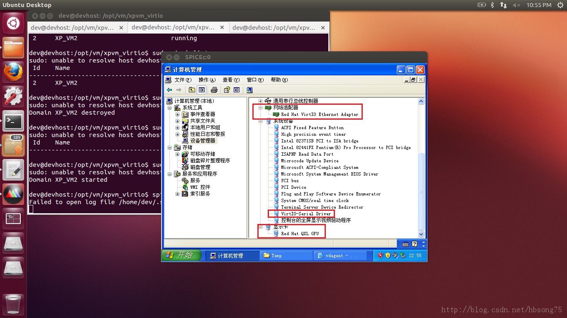Viewport: 567px width, 318px height.
Task: Click the red security shield tray icon
Action: 380,255
